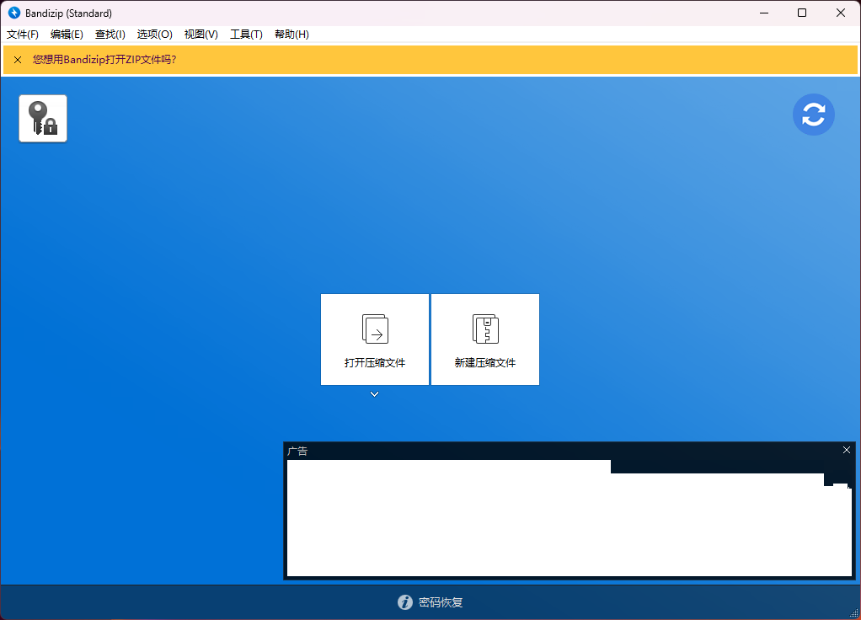Image resolution: width=861 pixels, height=620 pixels.
Task: Dismiss the yellow ZIP association notification
Action: 18,60
